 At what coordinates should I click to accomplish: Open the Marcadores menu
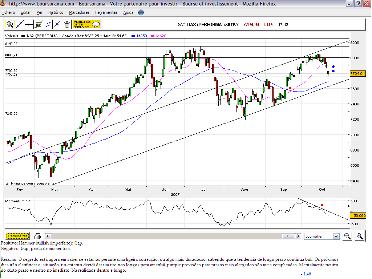tap(79, 12)
